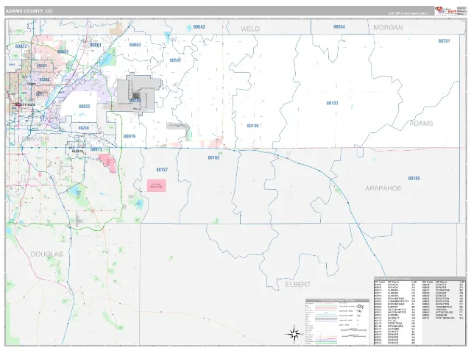Click the WELD county label
The image size is (471, 353).
tap(250, 29)
